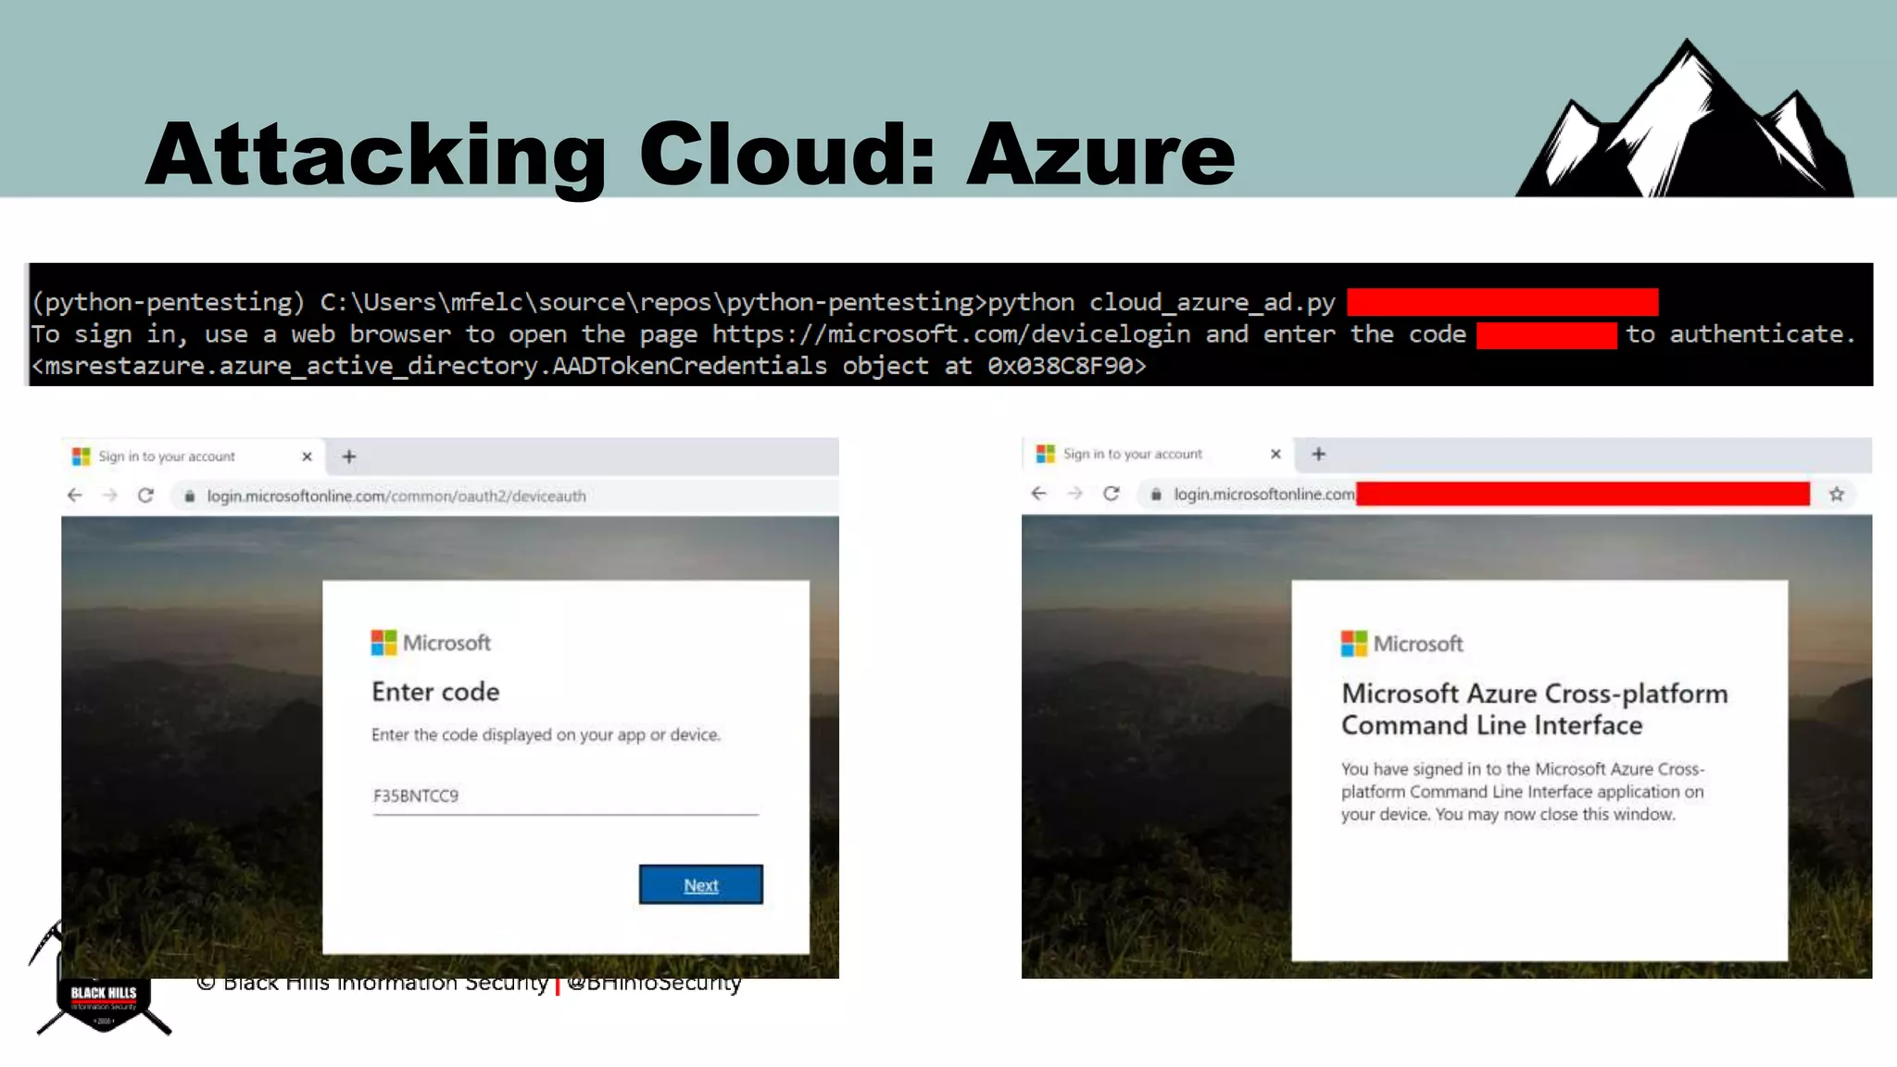Click 'Microsoft Azure Cross-platform Command Line Interface' heading

[1535, 709]
